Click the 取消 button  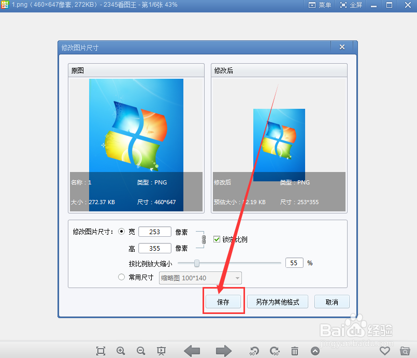tap(332, 302)
